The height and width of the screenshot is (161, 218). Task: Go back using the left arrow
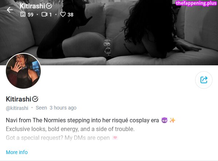point(10,10)
